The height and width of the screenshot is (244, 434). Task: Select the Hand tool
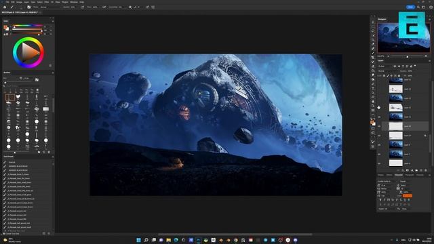(373, 101)
